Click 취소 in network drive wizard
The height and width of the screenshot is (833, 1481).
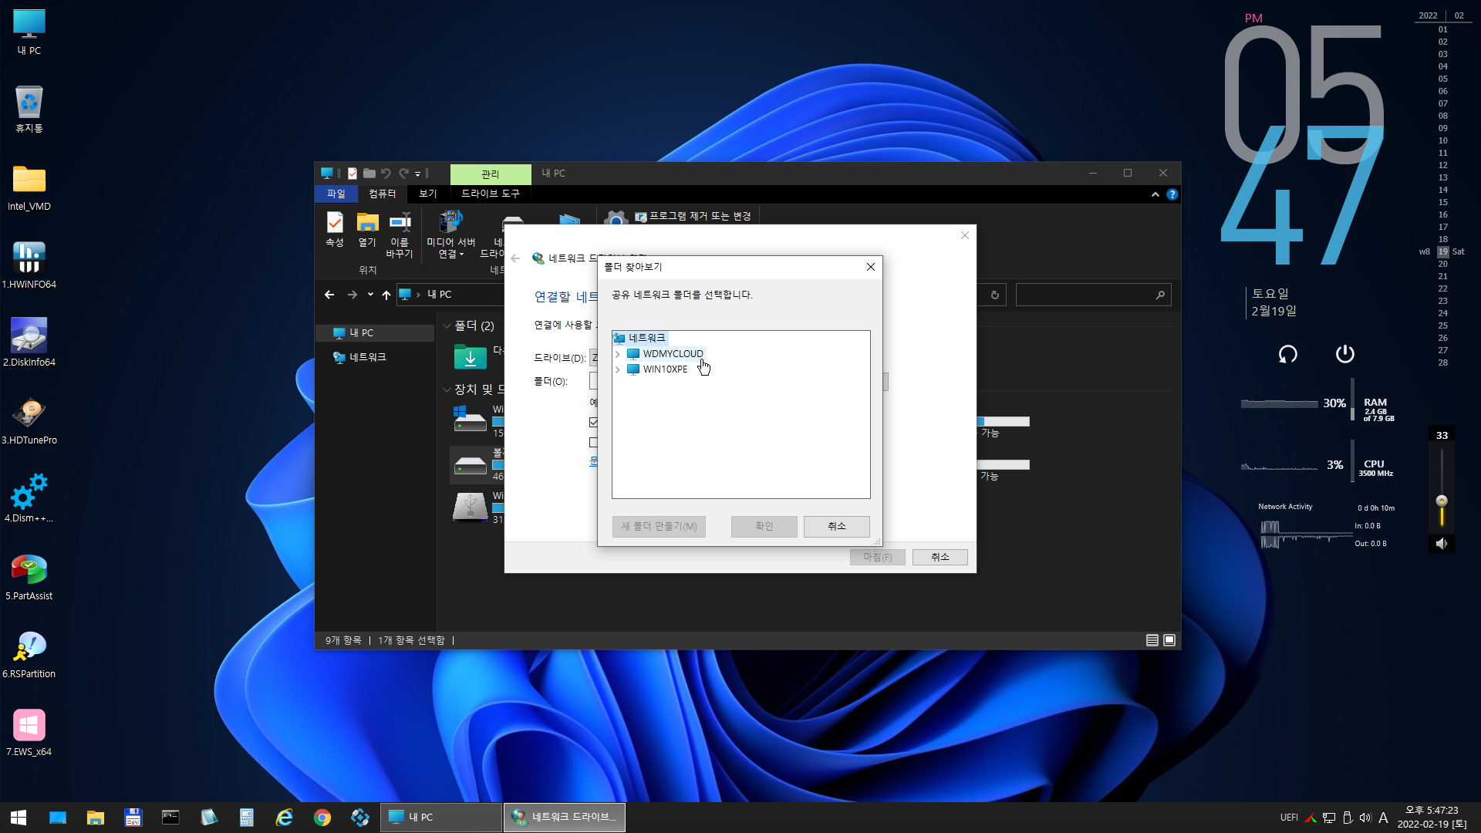tap(940, 557)
